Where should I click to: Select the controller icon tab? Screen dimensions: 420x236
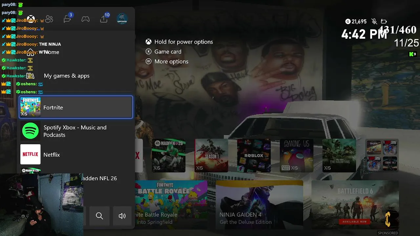click(86, 19)
